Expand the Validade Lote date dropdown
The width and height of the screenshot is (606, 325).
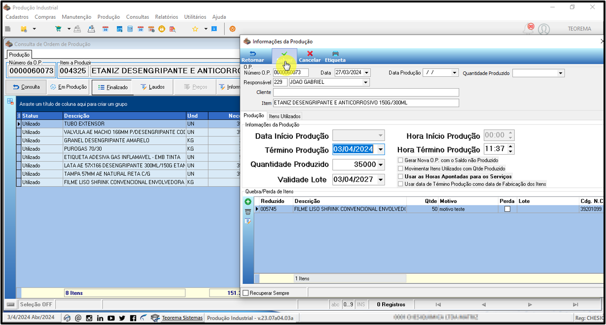click(380, 180)
